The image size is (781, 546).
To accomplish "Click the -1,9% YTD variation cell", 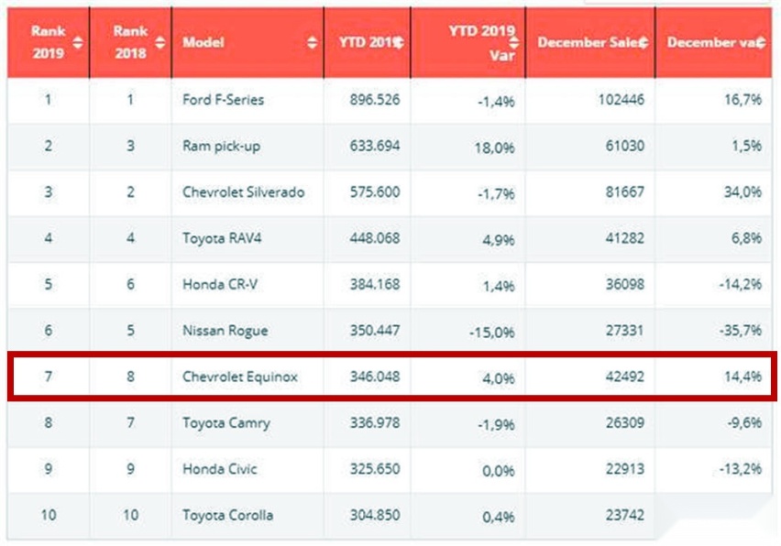I will [x=496, y=424].
